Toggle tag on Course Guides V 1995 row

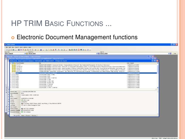coord(11,76)
